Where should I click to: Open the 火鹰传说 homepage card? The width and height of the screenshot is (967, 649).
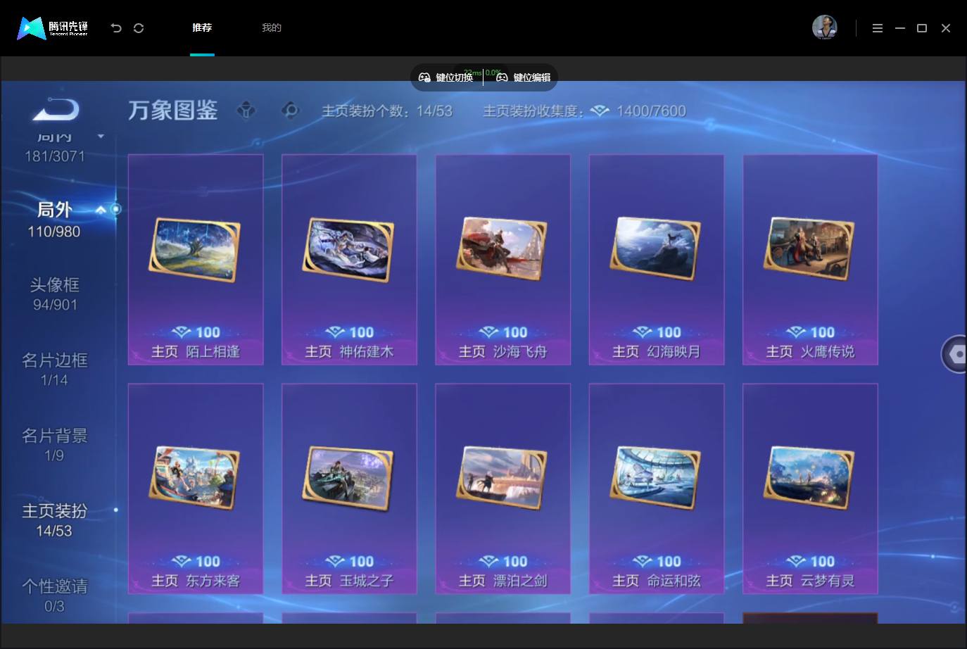(810, 260)
